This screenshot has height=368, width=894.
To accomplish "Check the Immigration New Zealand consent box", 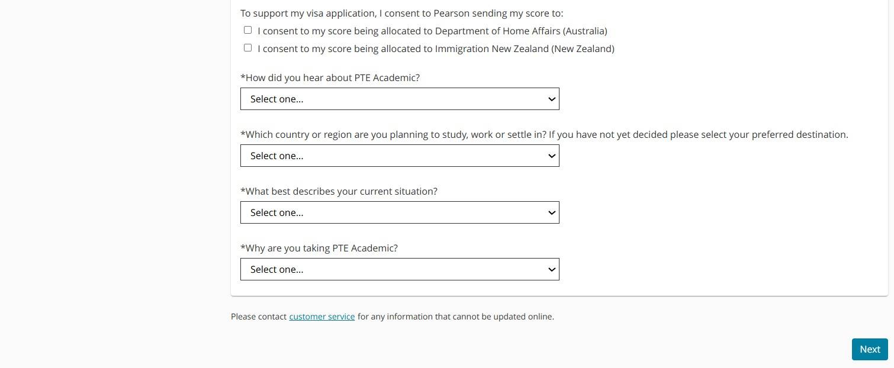I will pos(247,47).
